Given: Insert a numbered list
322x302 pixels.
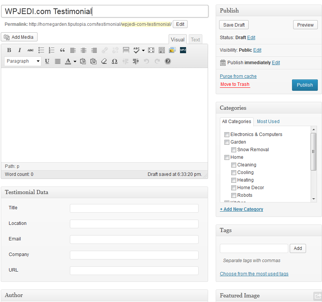Looking at the screenshot, I should [52, 50].
